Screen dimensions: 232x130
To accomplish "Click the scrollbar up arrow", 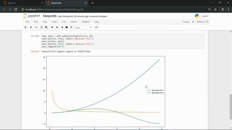I will tap(231, 32).
